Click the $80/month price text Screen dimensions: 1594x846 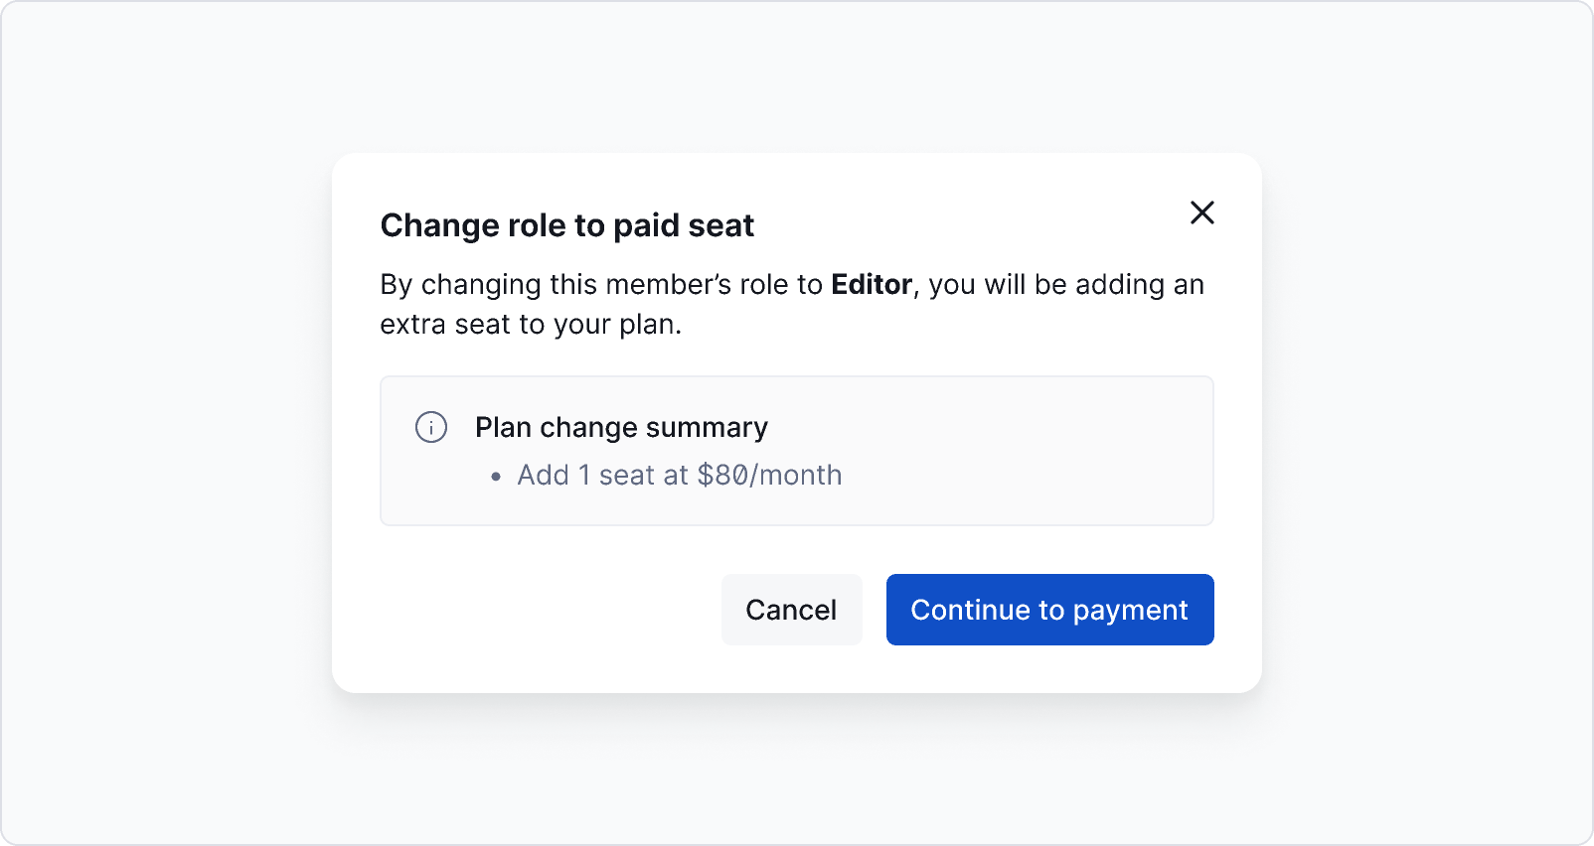769,476
